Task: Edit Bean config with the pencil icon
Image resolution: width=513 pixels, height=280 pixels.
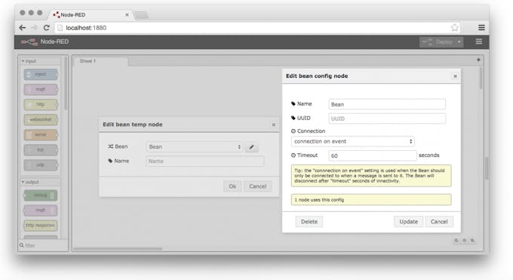Action: coord(251,146)
